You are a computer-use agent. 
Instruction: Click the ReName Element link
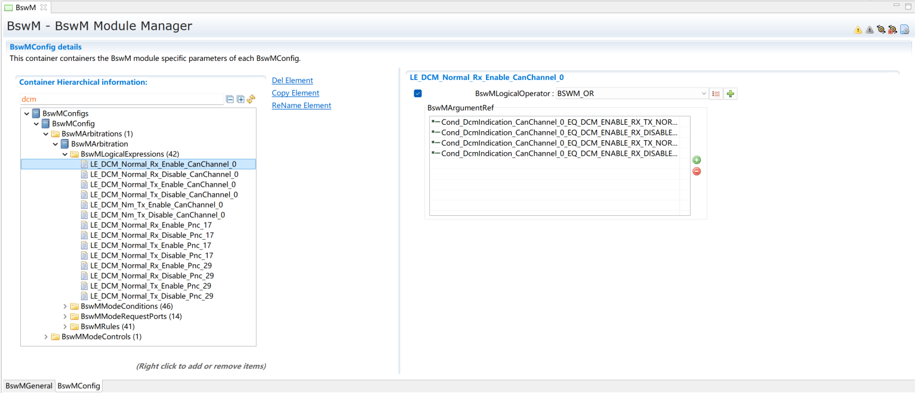click(x=301, y=106)
